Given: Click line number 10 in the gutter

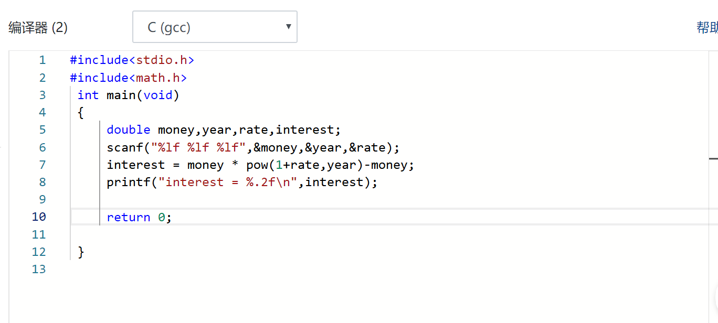Looking at the screenshot, I should 39,217.
